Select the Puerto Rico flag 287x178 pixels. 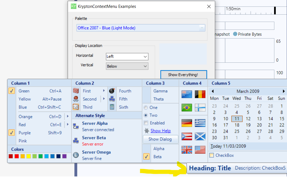pos(187,136)
